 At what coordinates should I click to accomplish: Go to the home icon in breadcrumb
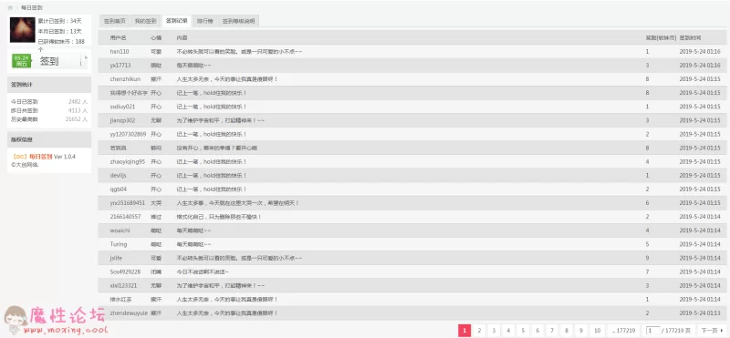(10, 8)
